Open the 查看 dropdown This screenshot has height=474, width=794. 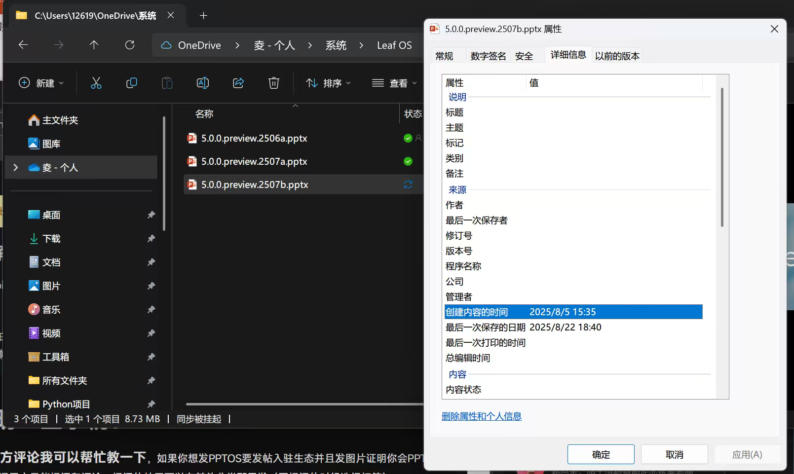point(393,83)
